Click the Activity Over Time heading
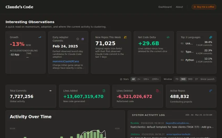 [x=31, y=117]
